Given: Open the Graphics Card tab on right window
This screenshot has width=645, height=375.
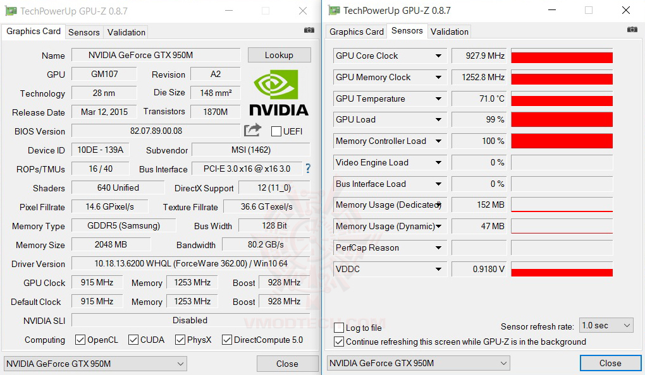Looking at the screenshot, I should (355, 31).
